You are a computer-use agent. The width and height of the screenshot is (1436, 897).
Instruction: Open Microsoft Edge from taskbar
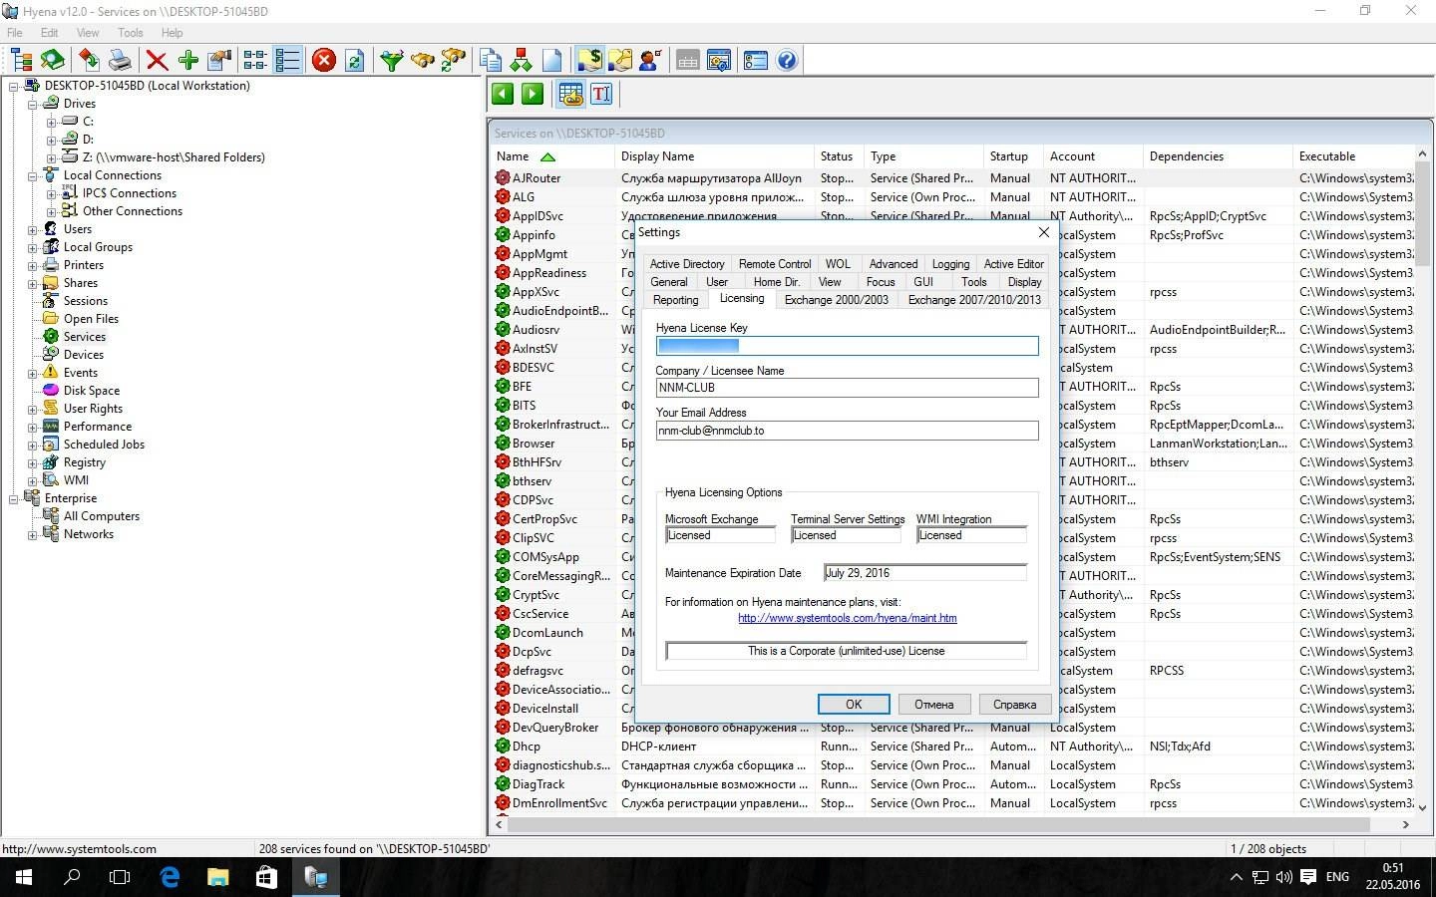170,877
